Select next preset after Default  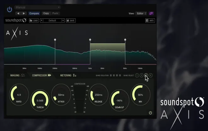(x=63, y=21)
